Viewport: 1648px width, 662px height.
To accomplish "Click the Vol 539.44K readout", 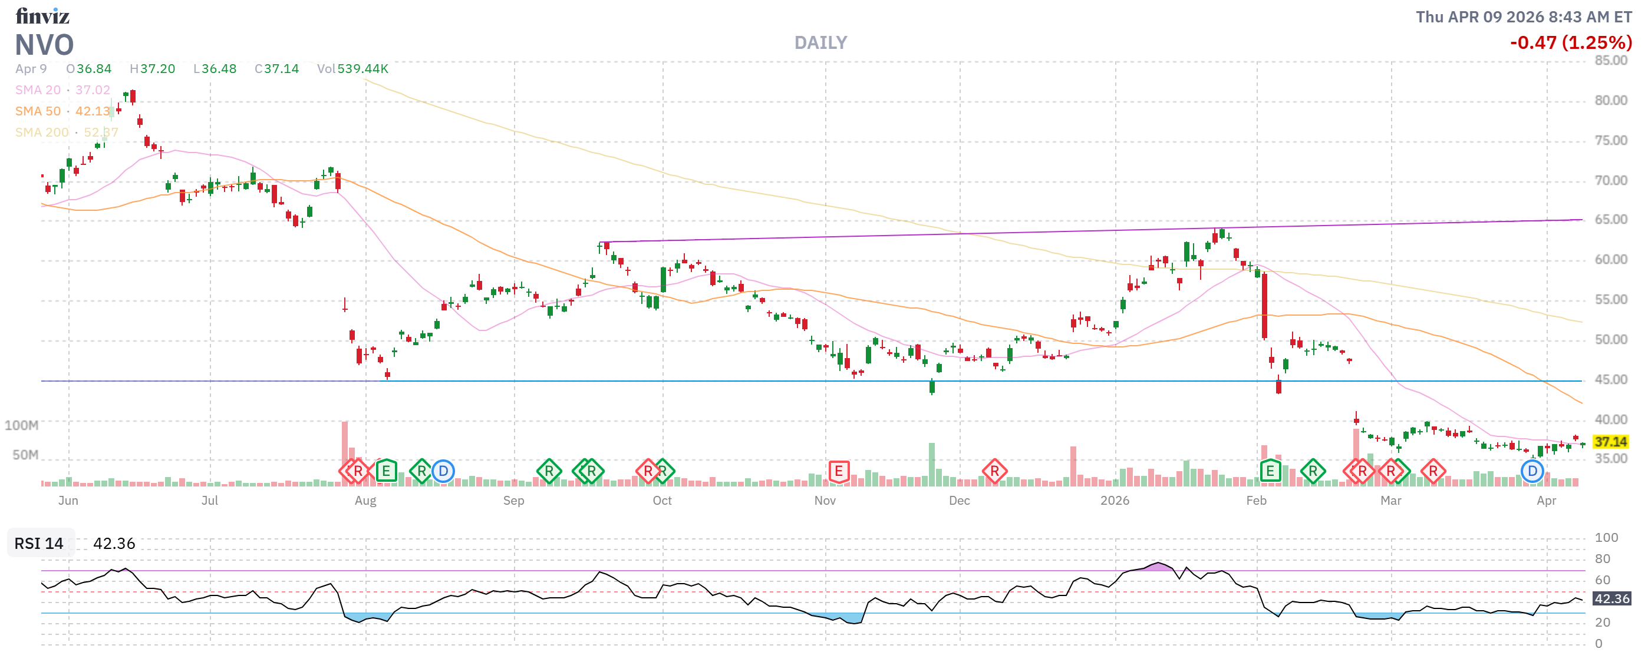I will [x=352, y=69].
